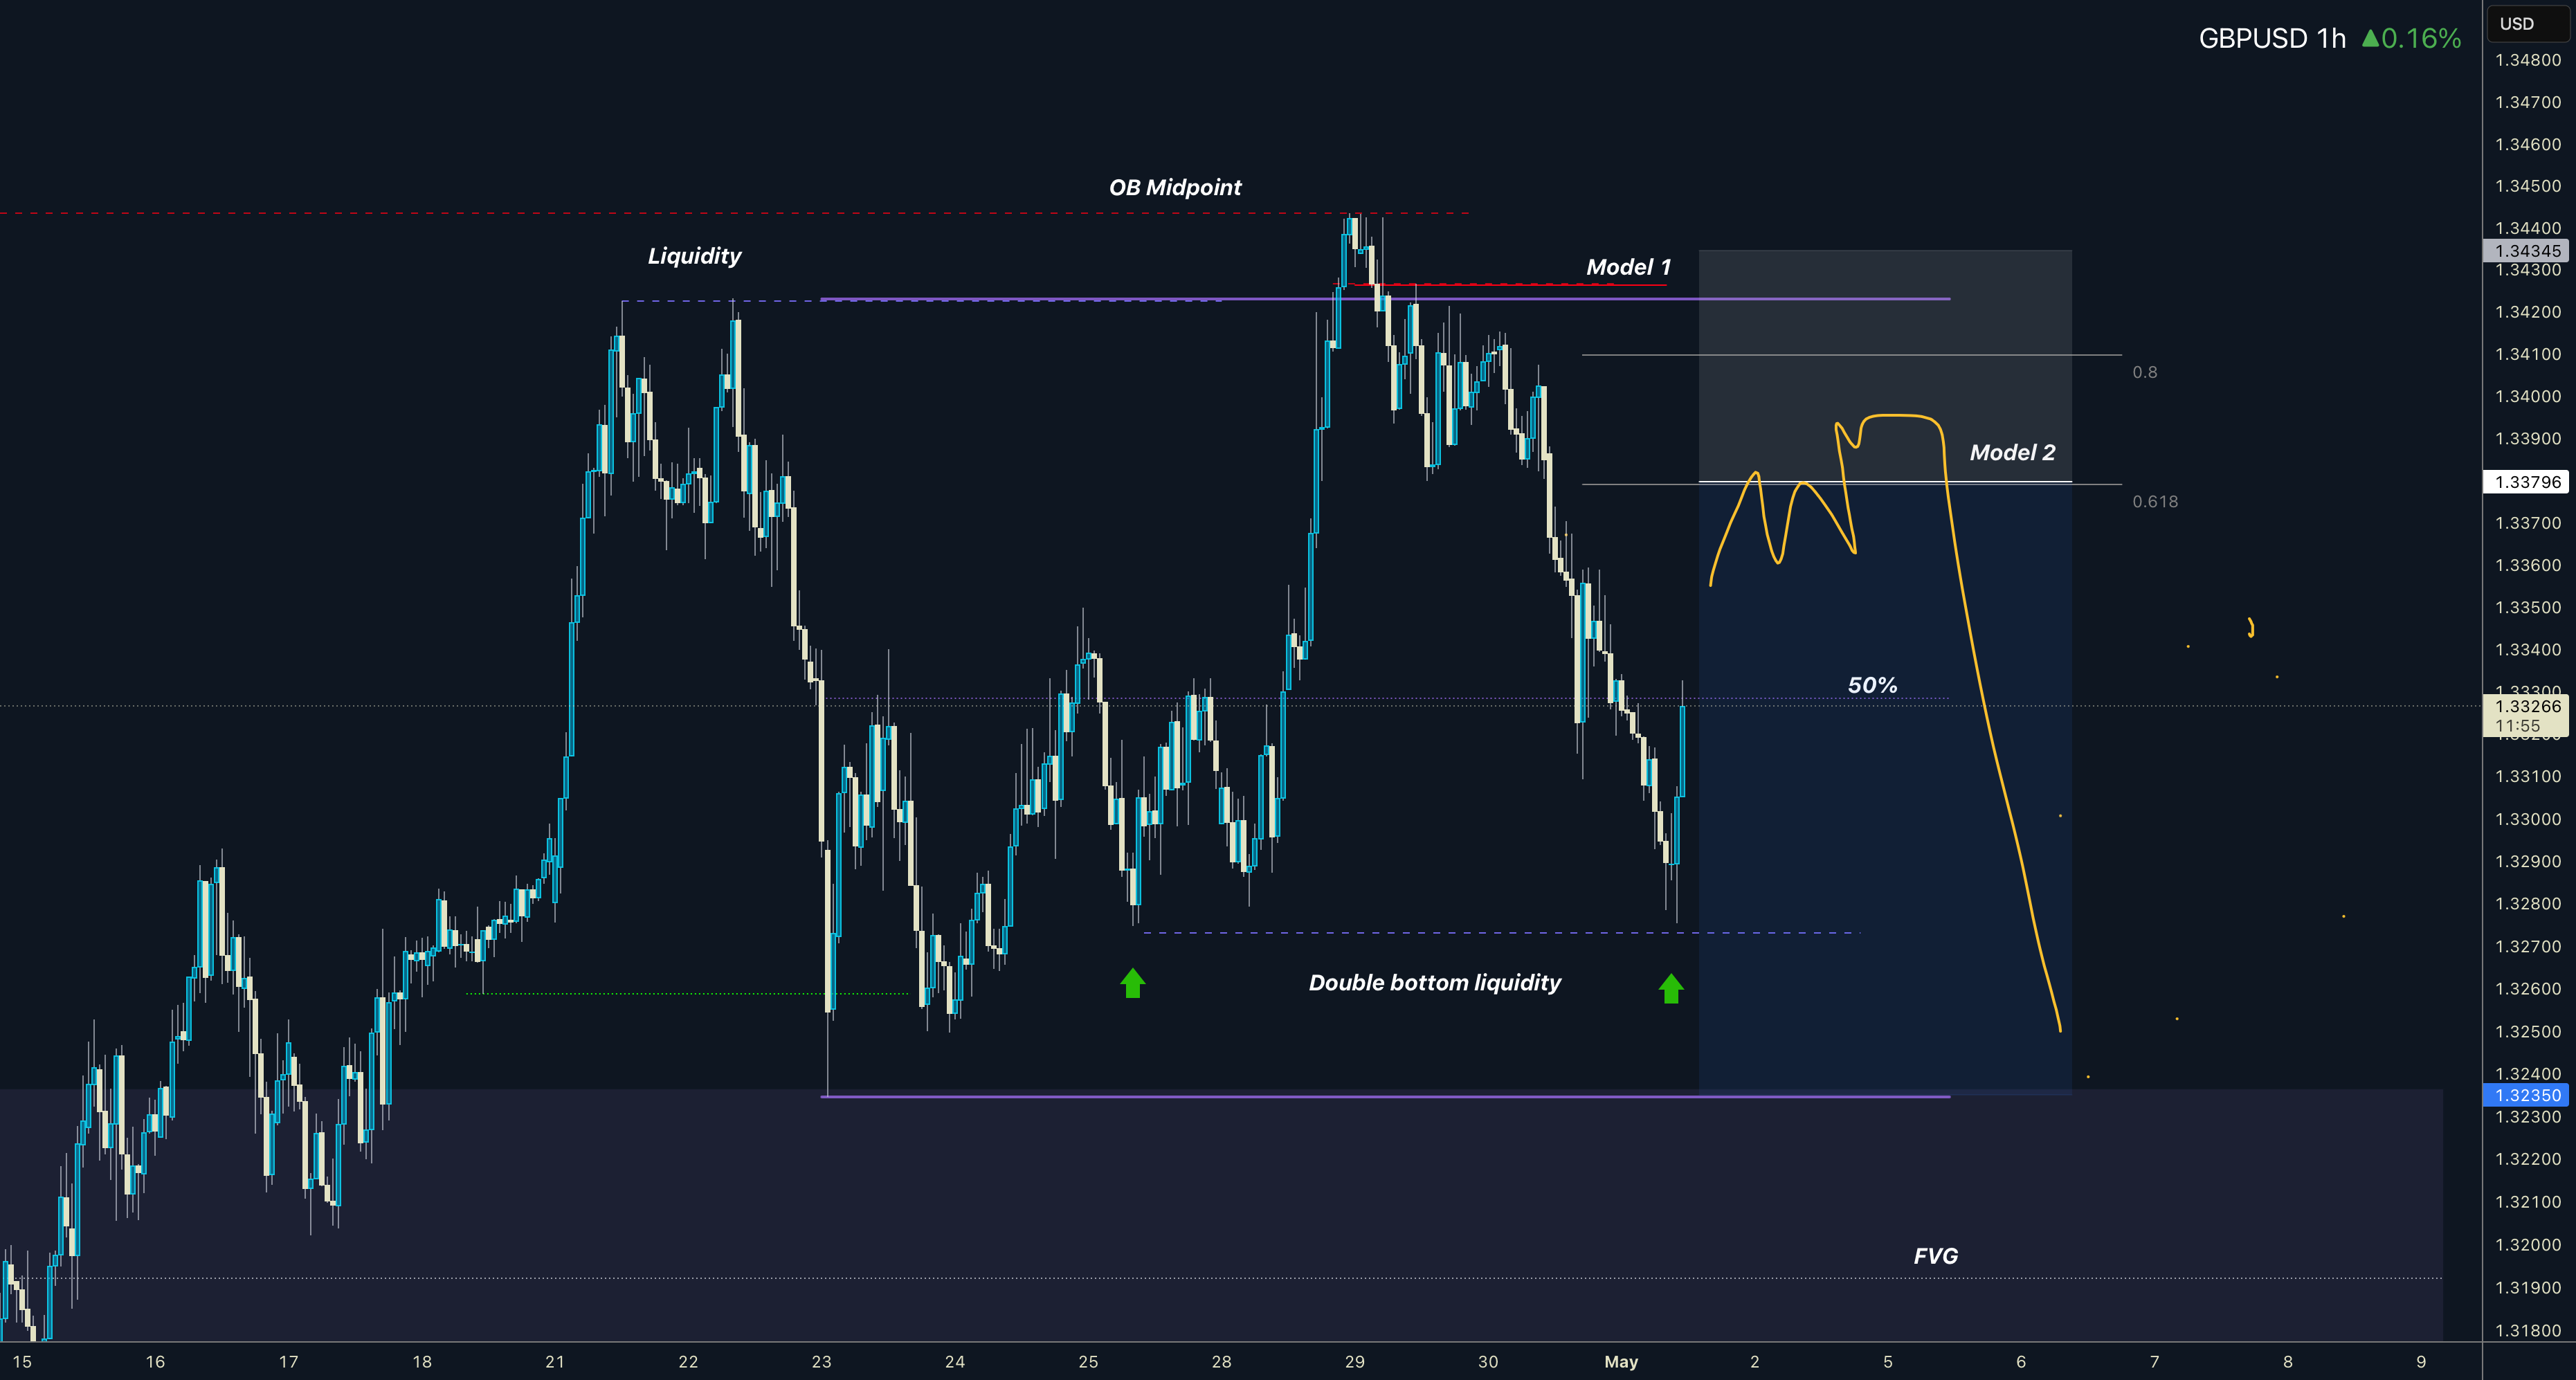Click the 1.31900 price scale label
Viewport: 2576px width, 1380px height.
(2527, 1288)
